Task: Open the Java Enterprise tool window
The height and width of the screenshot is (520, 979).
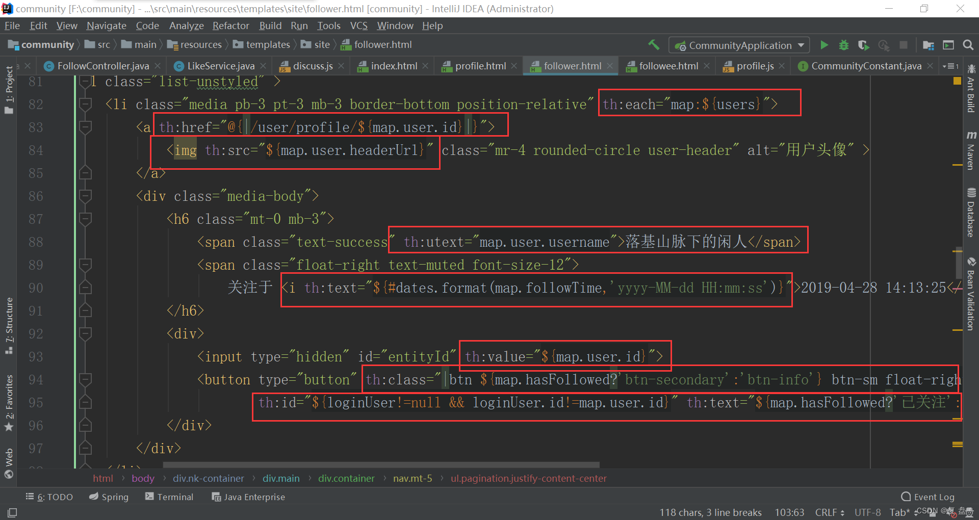Action: [248, 497]
